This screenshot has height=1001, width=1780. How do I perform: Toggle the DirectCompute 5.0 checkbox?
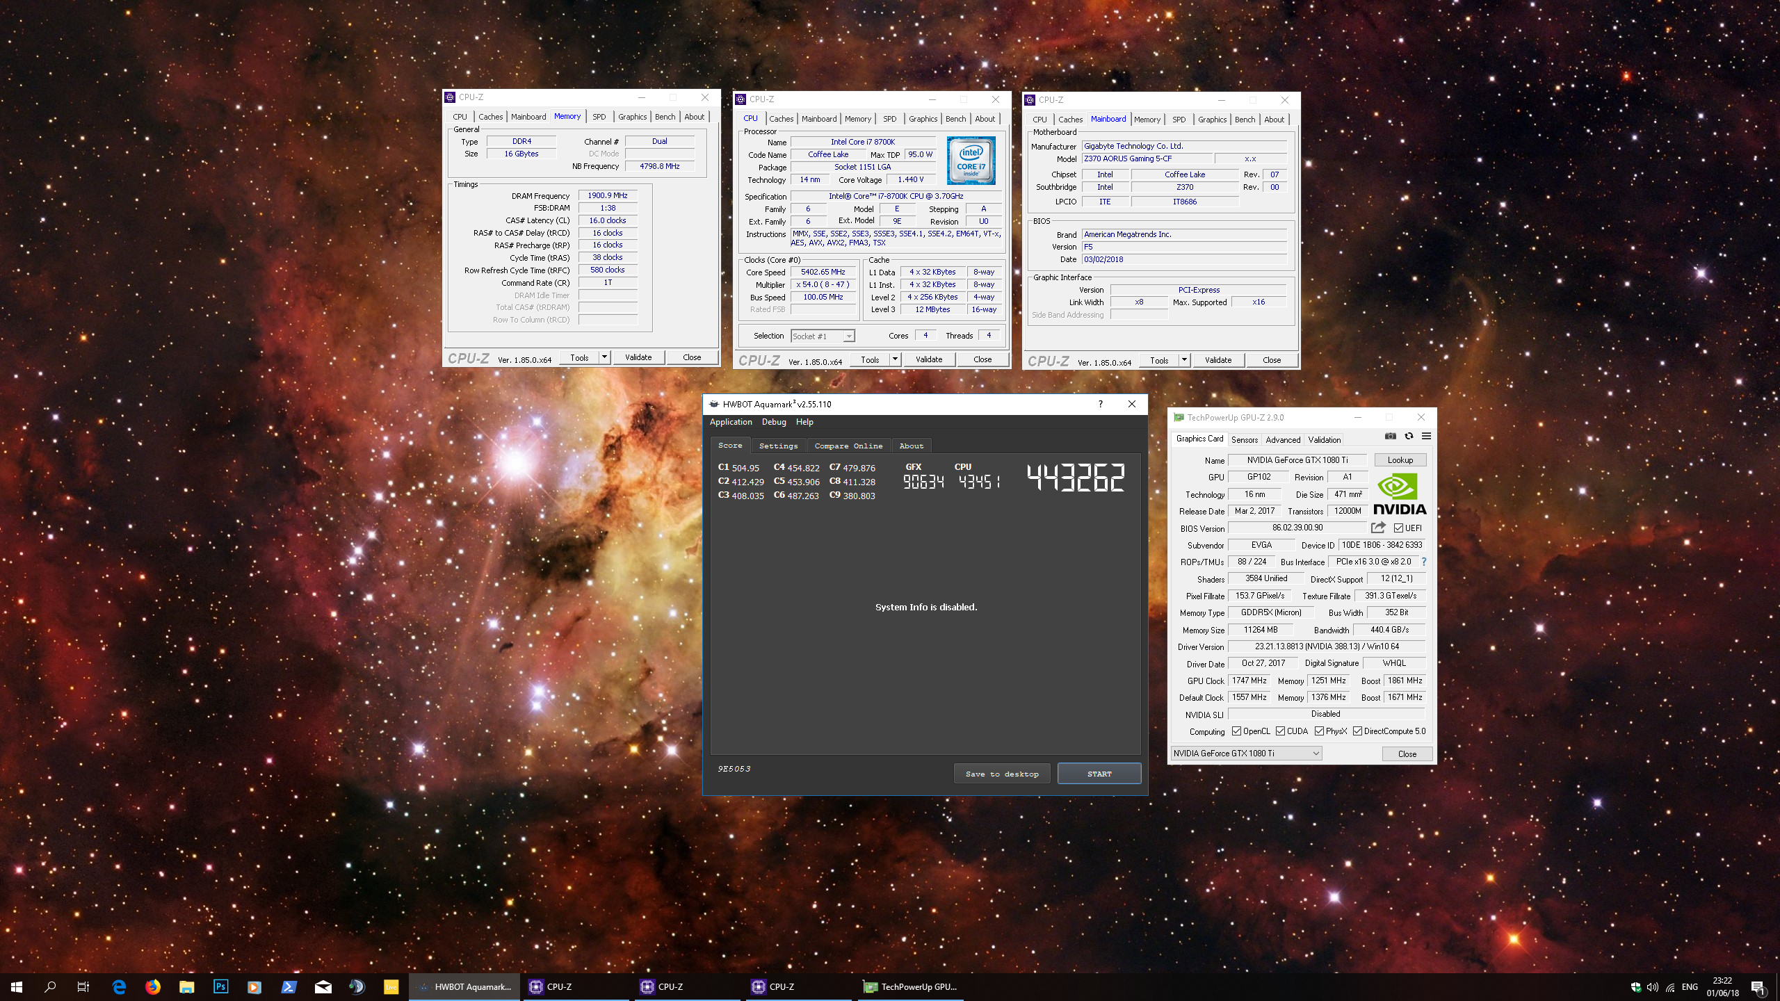pyautogui.click(x=1357, y=731)
